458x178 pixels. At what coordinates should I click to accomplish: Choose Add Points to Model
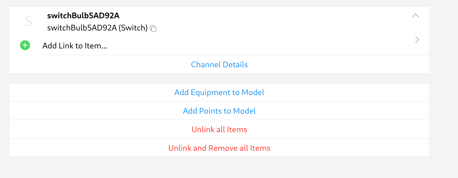pos(219,111)
